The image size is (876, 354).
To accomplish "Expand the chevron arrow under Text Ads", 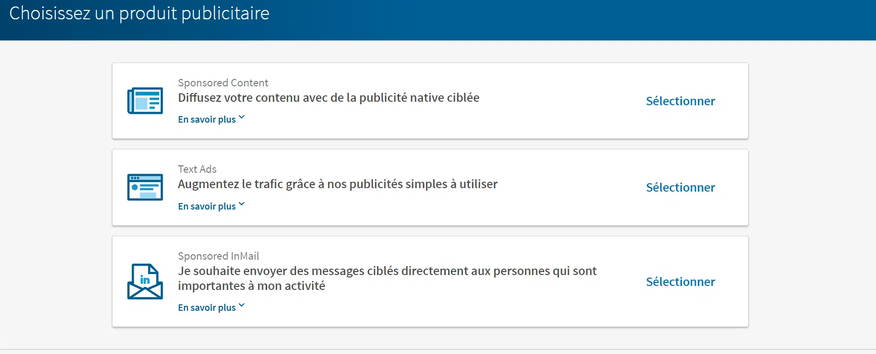I will coord(242,204).
